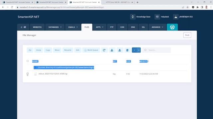Viewport: 213px width, 119px height.
Task: Click the Rename button
Action: (68, 50)
